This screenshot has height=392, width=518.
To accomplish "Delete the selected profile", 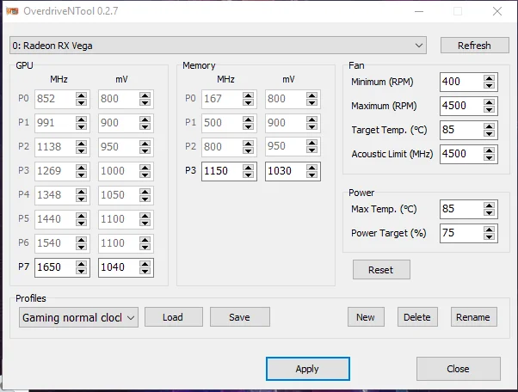I will (x=417, y=317).
